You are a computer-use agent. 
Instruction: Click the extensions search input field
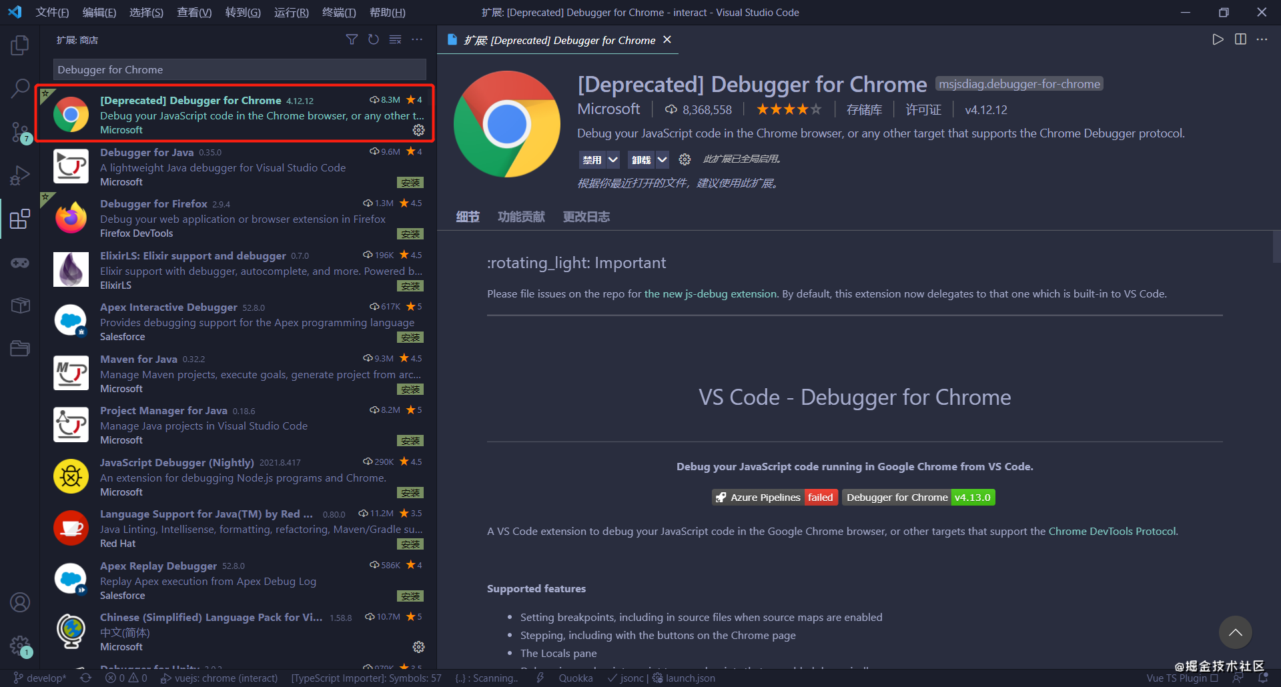coord(240,69)
